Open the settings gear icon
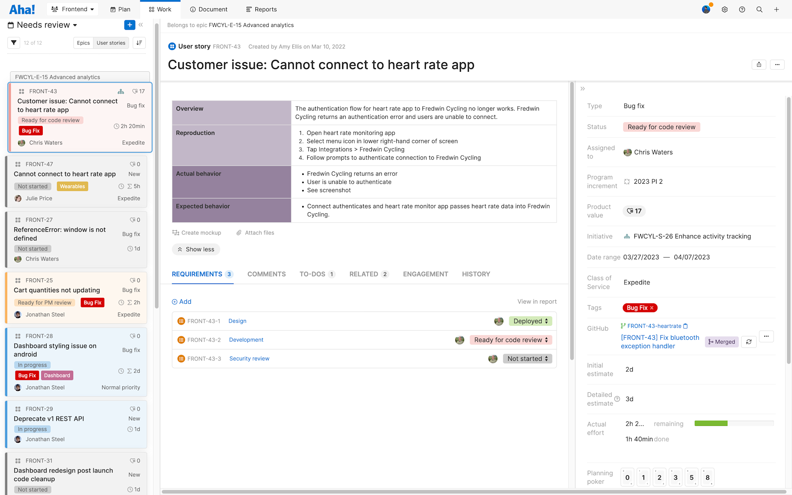The height and width of the screenshot is (495, 792). 724,10
